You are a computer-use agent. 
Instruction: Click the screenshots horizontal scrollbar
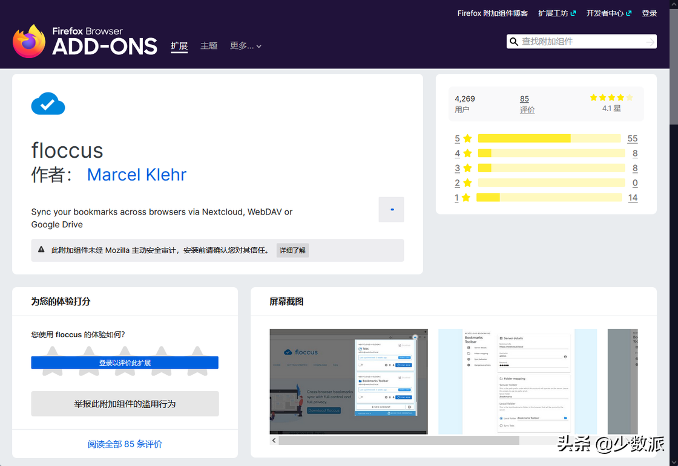399,440
